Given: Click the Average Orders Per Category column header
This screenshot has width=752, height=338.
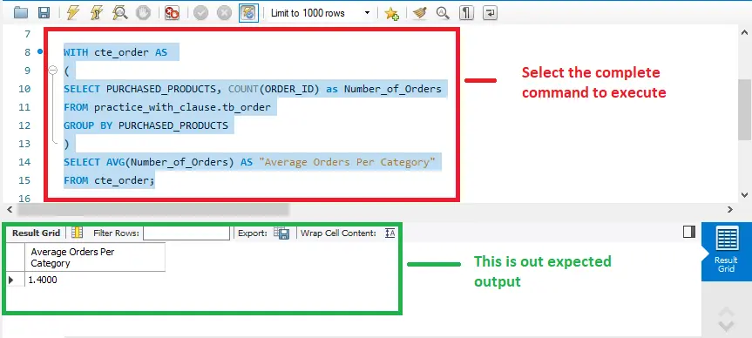Looking at the screenshot, I should (95, 258).
